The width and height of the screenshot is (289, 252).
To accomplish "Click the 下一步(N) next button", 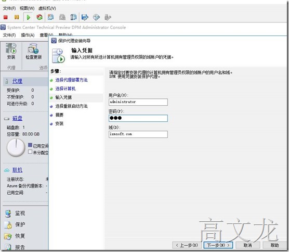I will pyautogui.click(x=218, y=245).
